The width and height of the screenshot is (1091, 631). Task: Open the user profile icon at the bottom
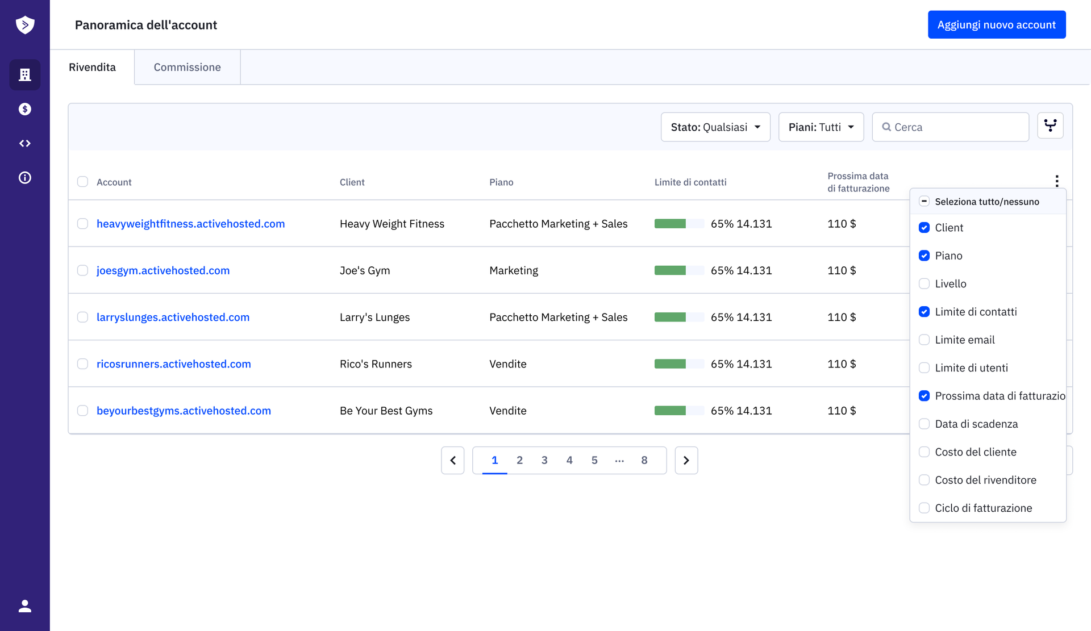coord(25,606)
